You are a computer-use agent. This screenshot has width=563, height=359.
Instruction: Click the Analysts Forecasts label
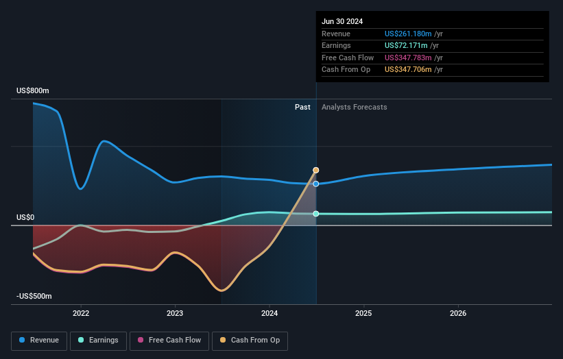tap(354, 107)
